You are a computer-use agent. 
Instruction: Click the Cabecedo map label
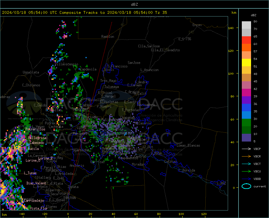tap(37, 143)
